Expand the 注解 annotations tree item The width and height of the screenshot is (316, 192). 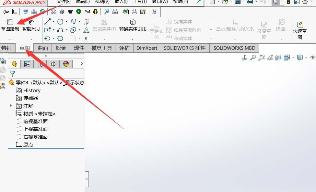(x=11, y=106)
